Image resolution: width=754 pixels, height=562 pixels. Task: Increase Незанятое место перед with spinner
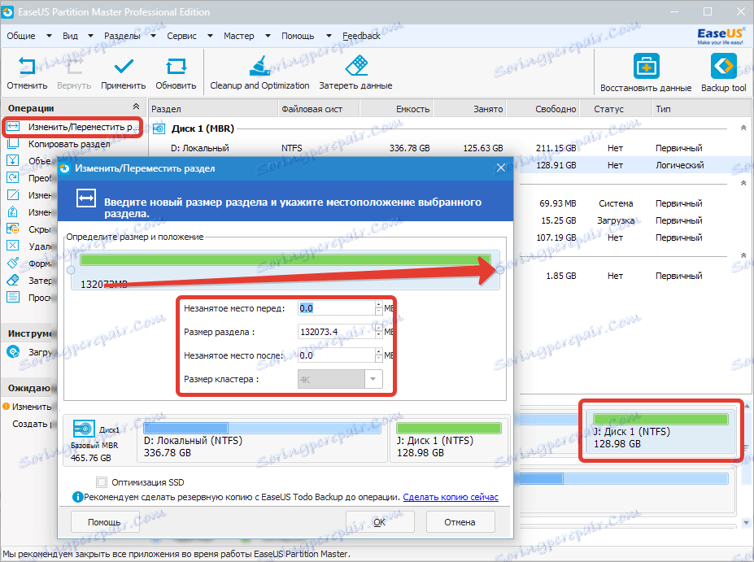(x=379, y=305)
